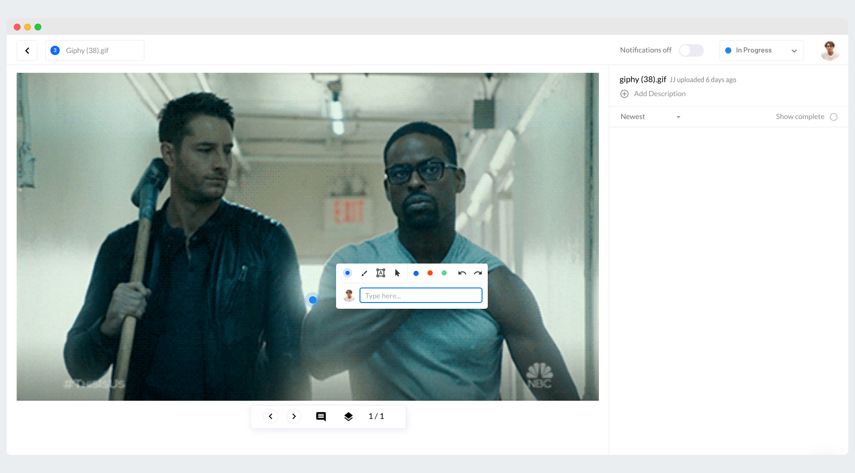Pick the green annotation color
The image size is (855, 473).
pyautogui.click(x=444, y=273)
